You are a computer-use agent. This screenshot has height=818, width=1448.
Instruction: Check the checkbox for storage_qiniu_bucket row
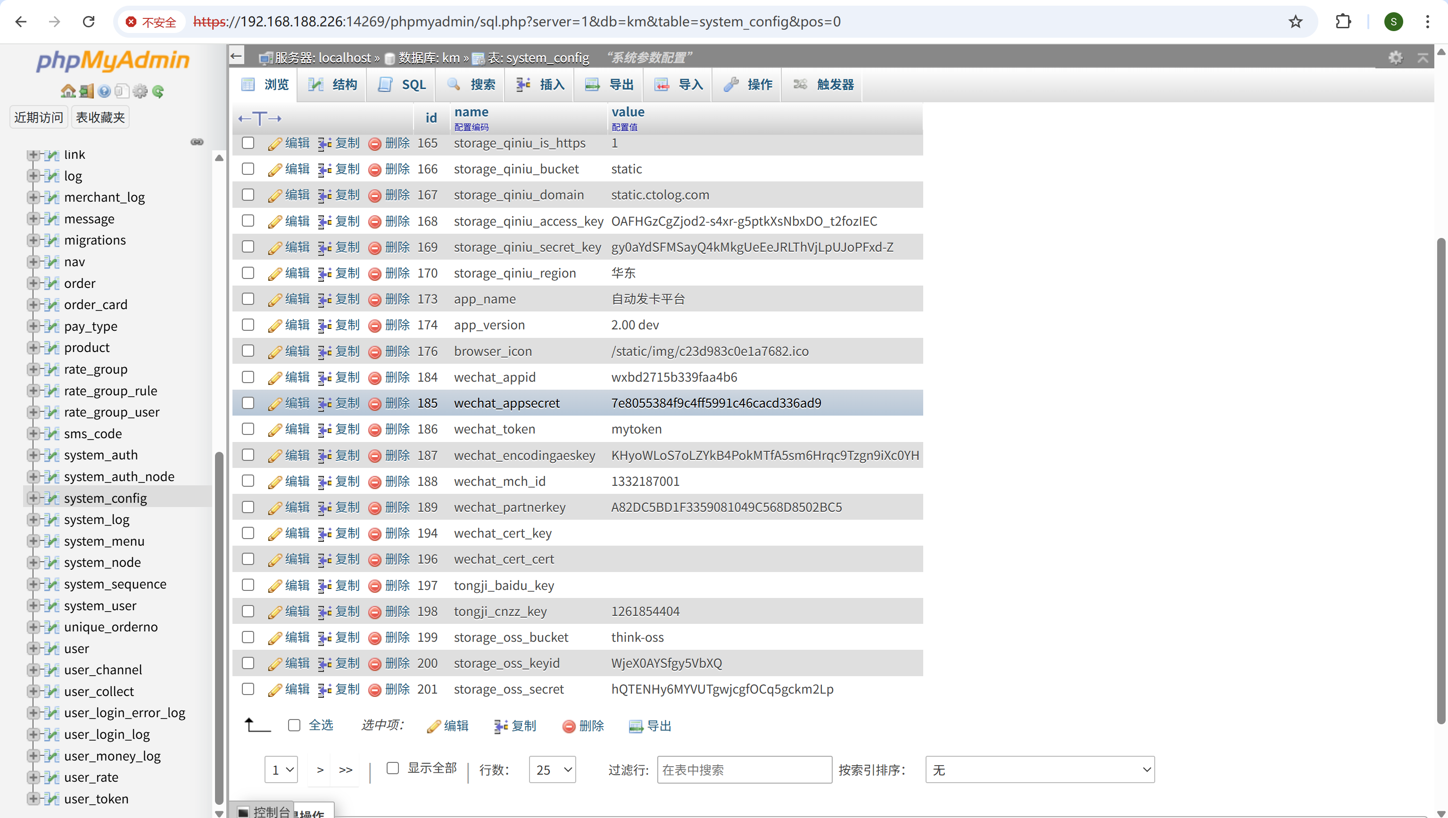248,169
